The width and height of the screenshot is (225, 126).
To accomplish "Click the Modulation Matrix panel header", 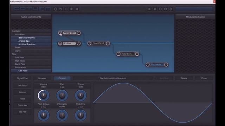I will tap(195, 17).
